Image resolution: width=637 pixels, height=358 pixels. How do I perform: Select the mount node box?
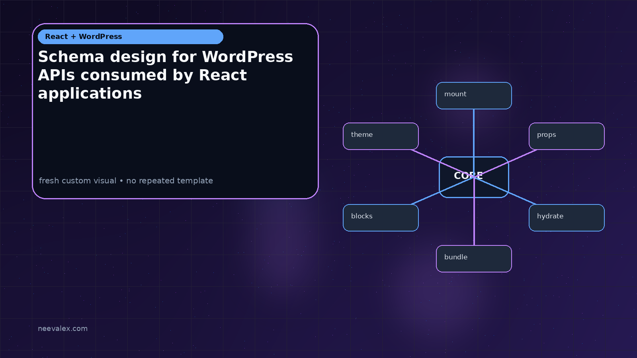[x=474, y=95]
